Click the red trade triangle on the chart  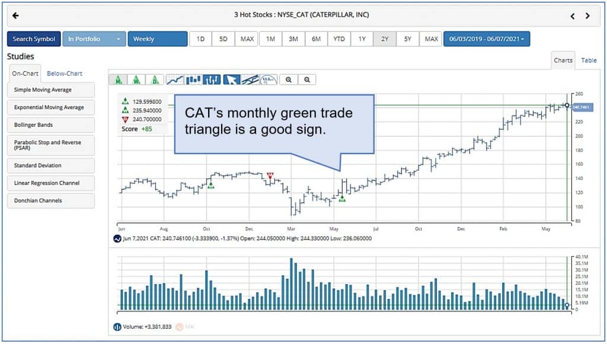(x=270, y=176)
